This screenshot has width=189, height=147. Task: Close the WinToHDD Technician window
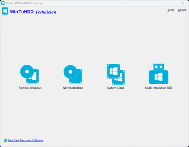[183, 3]
